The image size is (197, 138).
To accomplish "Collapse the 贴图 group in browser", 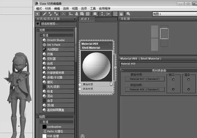I will [x=38, y=117].
